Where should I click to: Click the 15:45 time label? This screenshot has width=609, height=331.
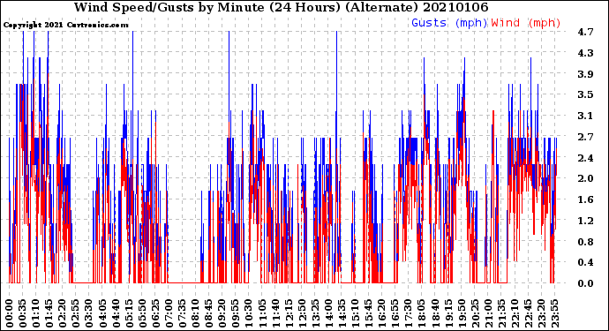(x=368, y=313)
